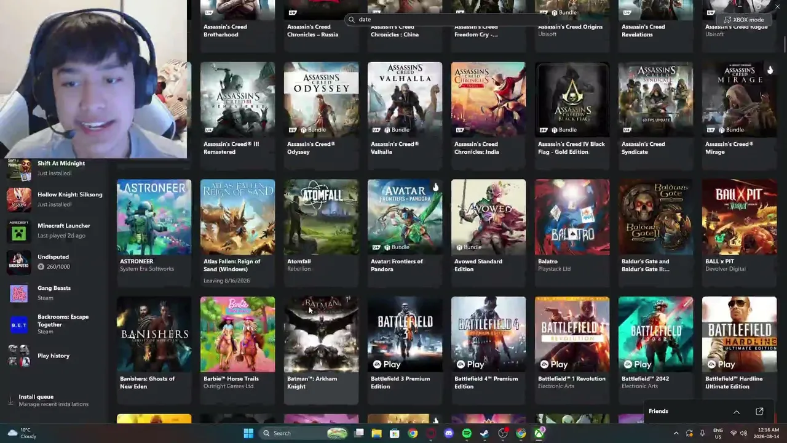
Task: Open the Assassin's Creed Valhalla cover
Action: point(405,99)
